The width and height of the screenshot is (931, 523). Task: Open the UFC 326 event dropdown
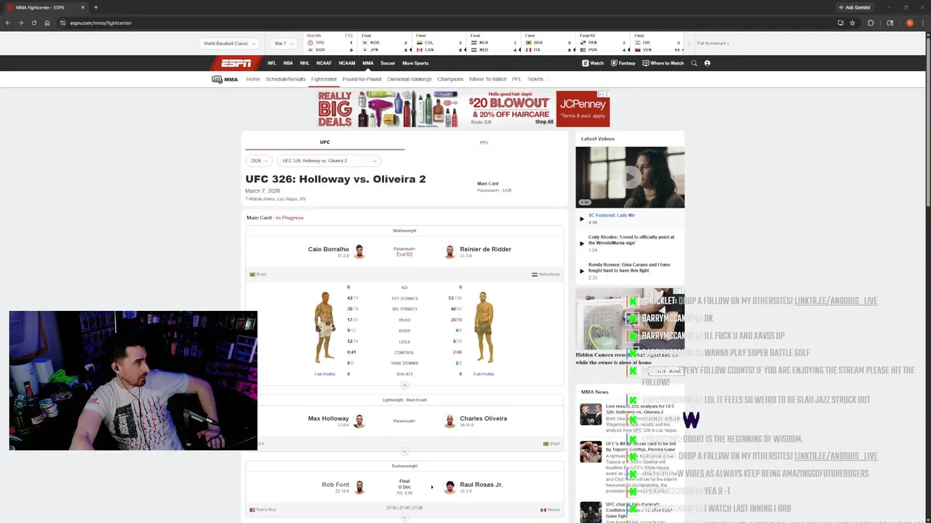(329, 161)
